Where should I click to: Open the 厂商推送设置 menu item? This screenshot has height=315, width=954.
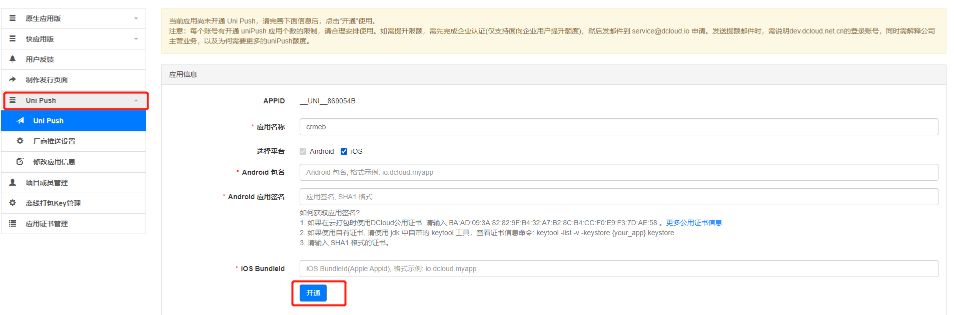click(x=54, y=141)
